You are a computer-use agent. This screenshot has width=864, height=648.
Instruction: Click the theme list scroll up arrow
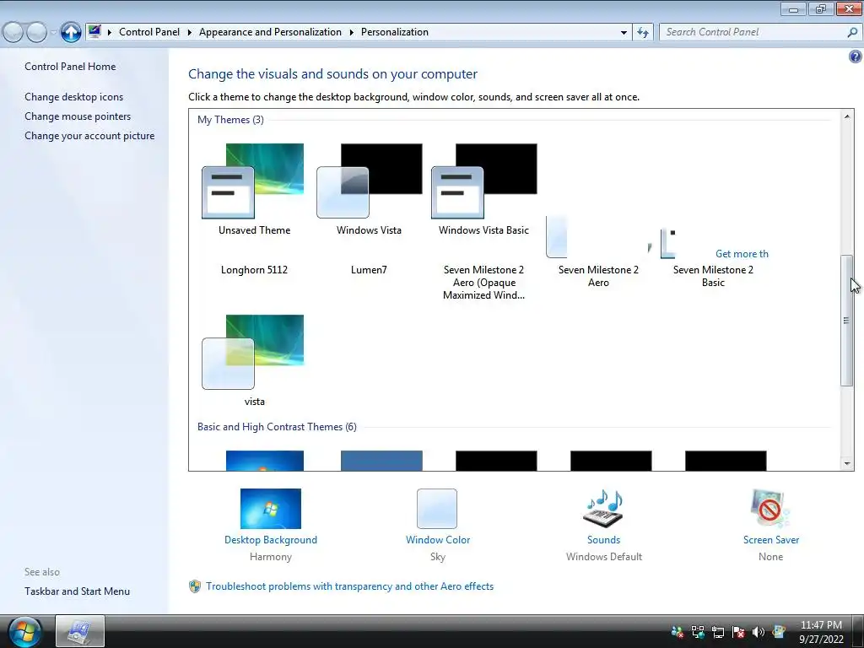[x=847, y=116]
